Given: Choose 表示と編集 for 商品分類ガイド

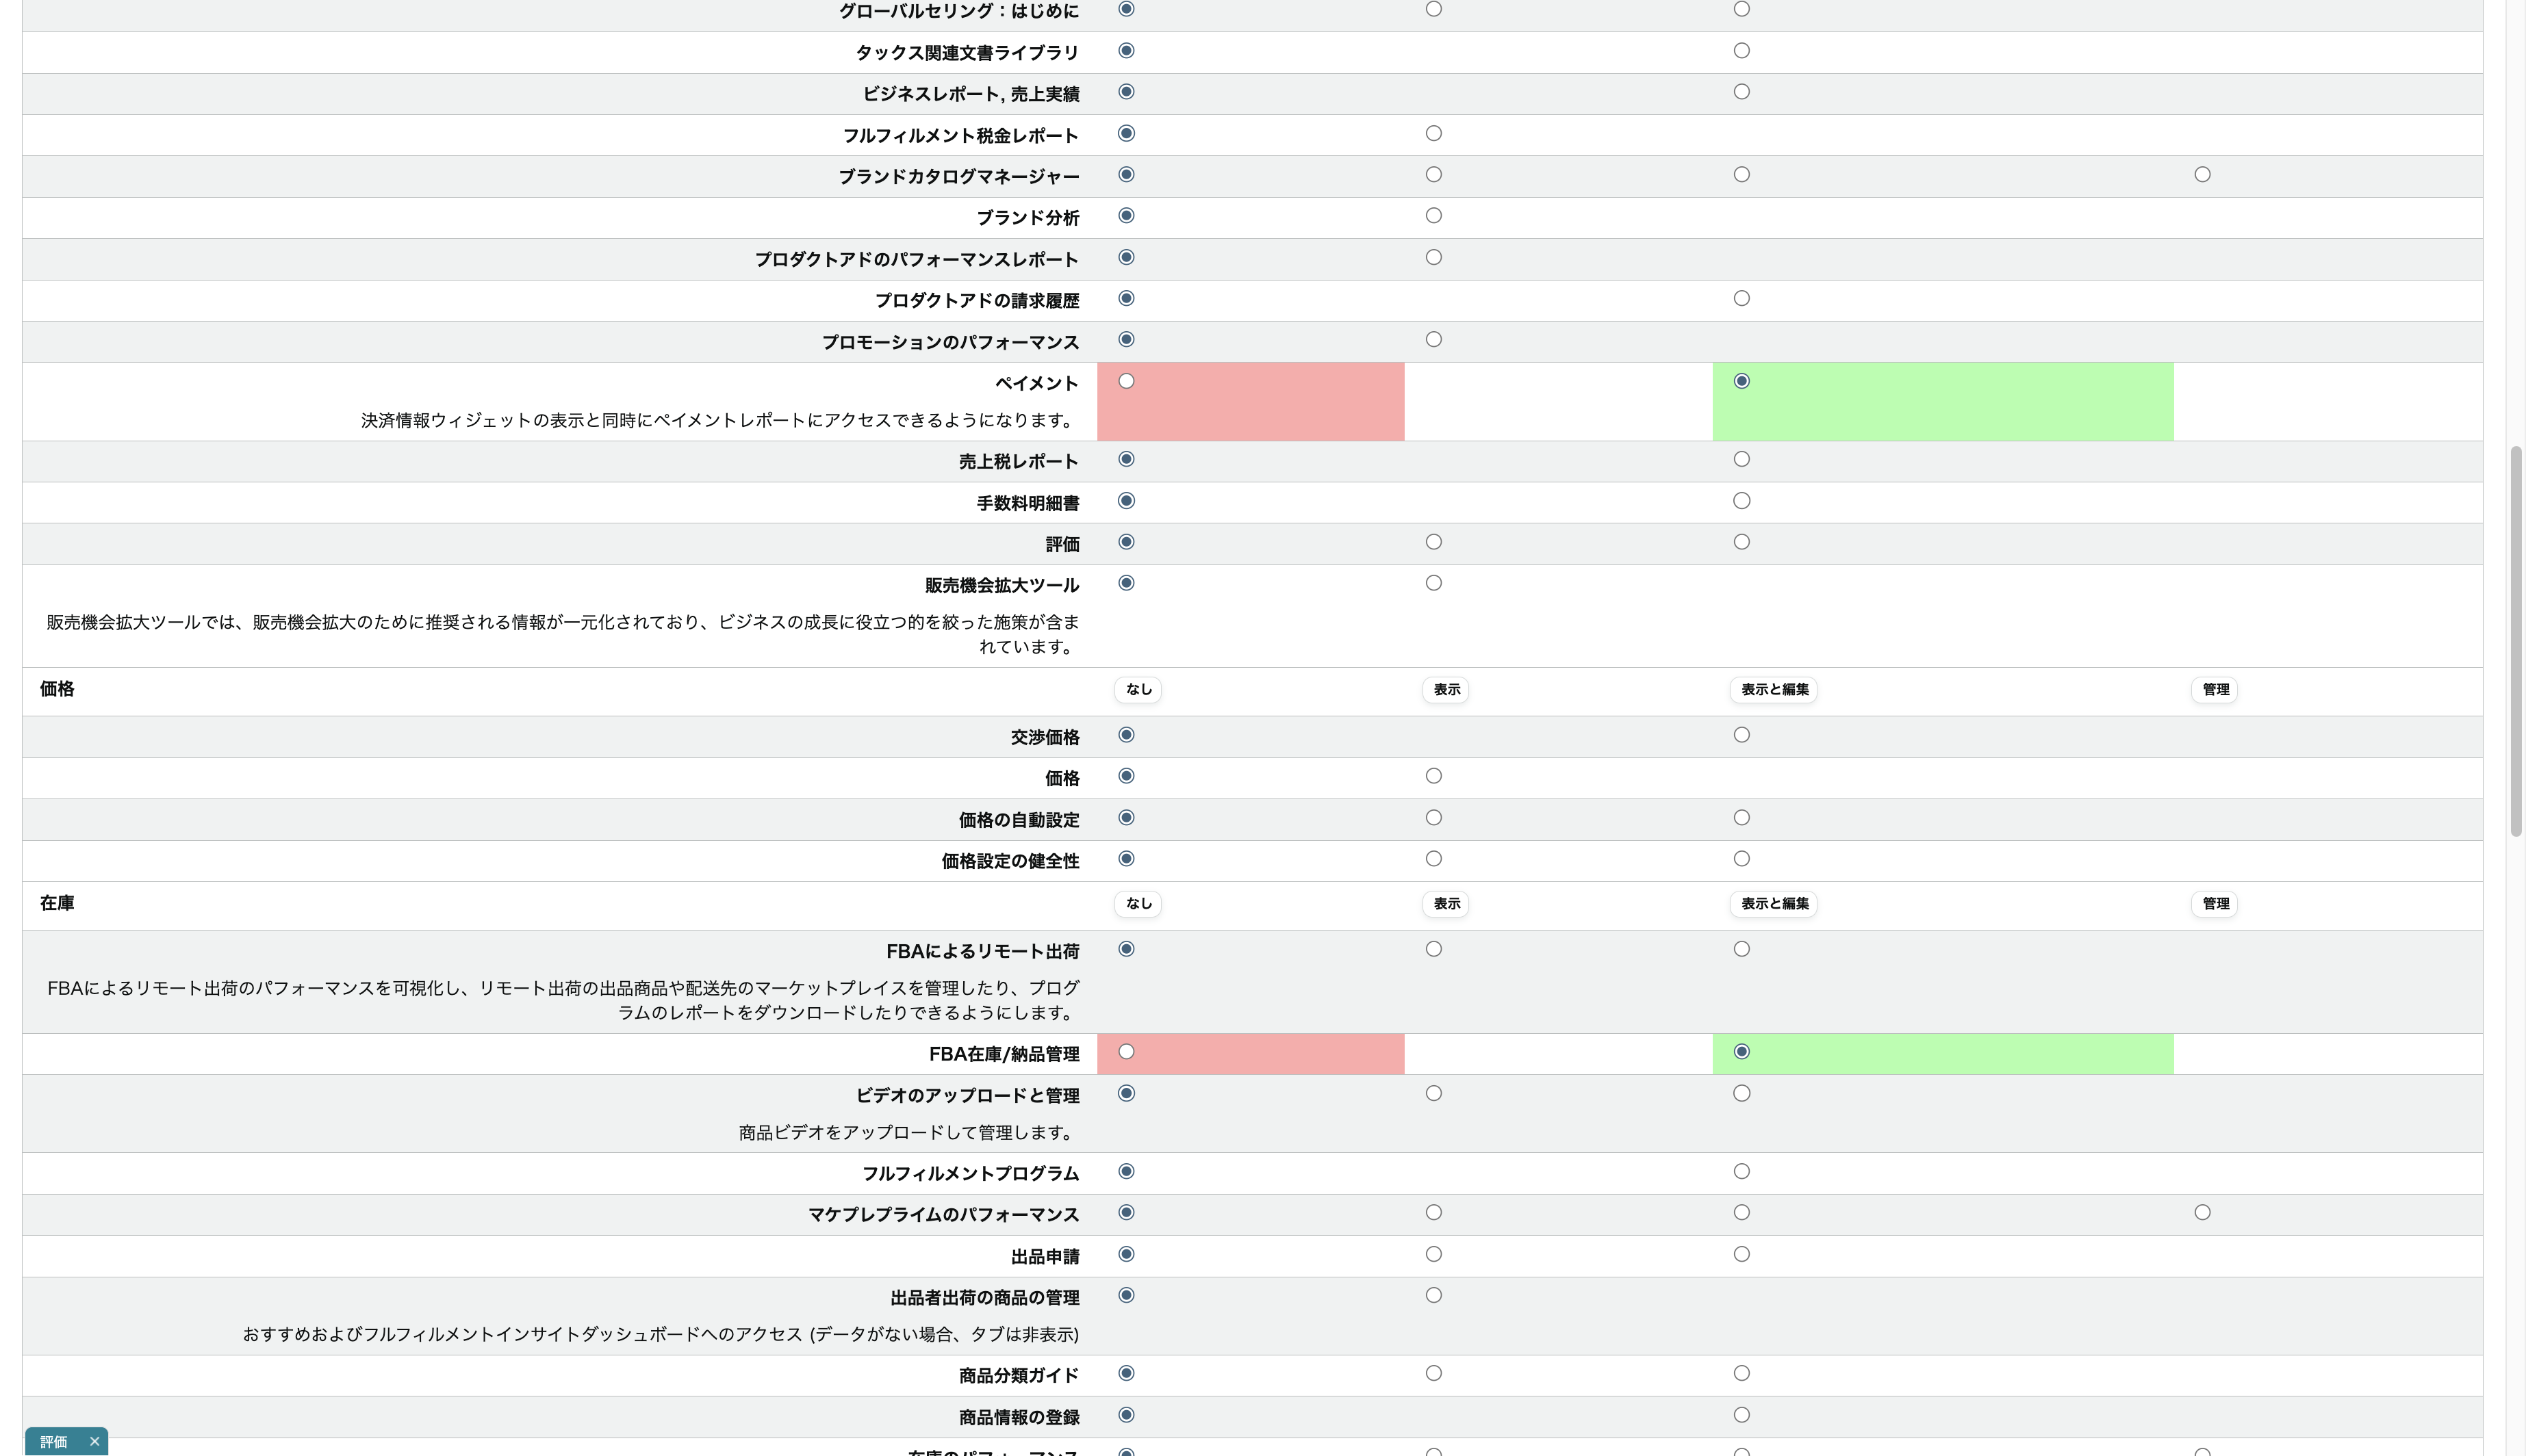Looking at the screenshot, I should pyautogui.click(x=1742, y=1374).
